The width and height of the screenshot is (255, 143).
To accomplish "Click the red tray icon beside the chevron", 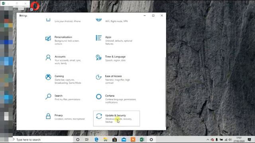I will pyautogui.click(x=212, y=139).
